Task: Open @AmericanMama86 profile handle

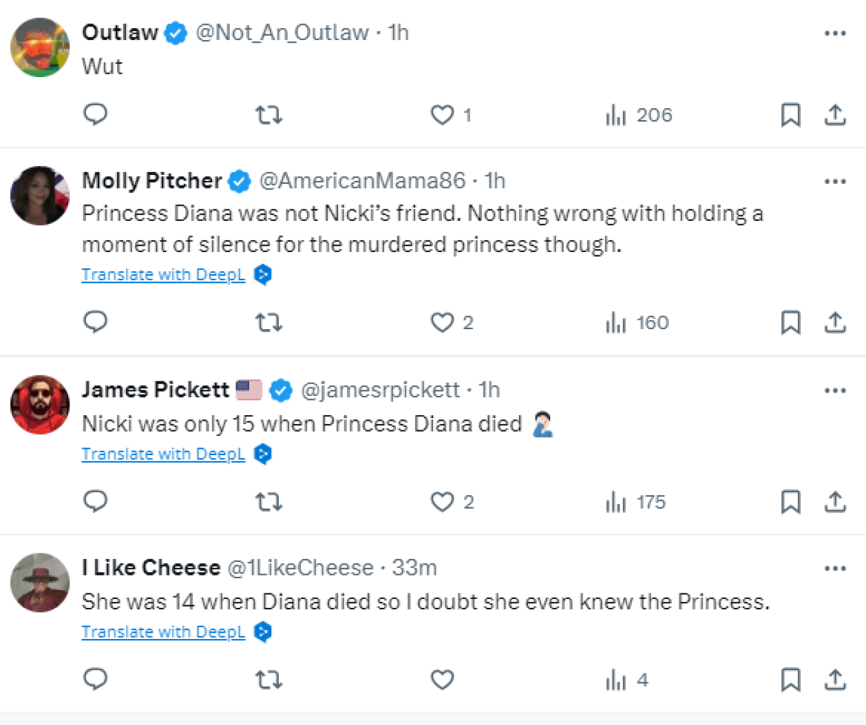Action: click(x=362, y=181)
